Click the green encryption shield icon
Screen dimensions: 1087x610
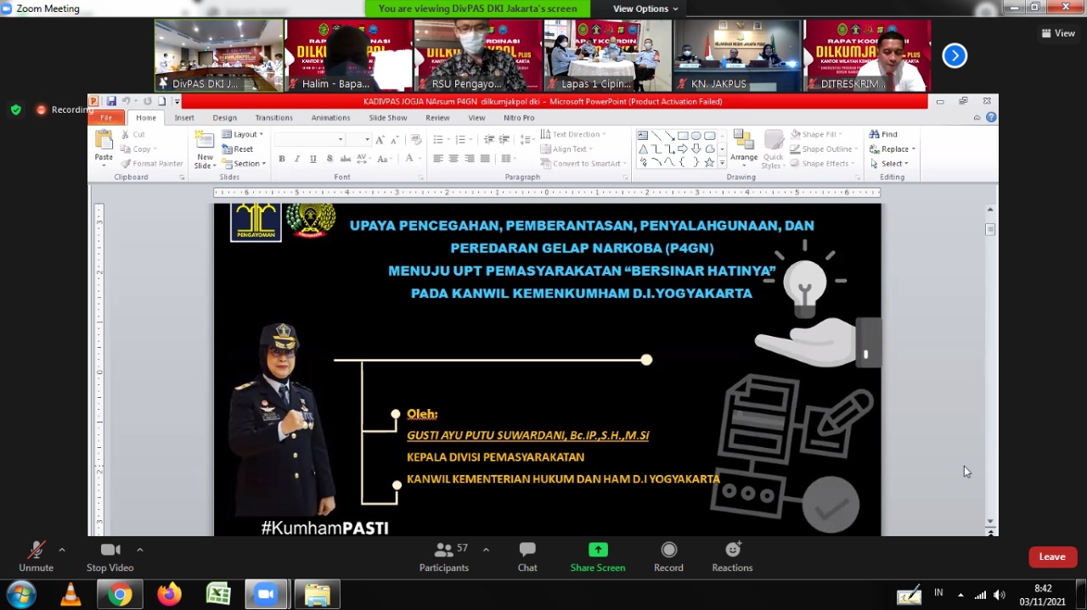click(15, 109)
